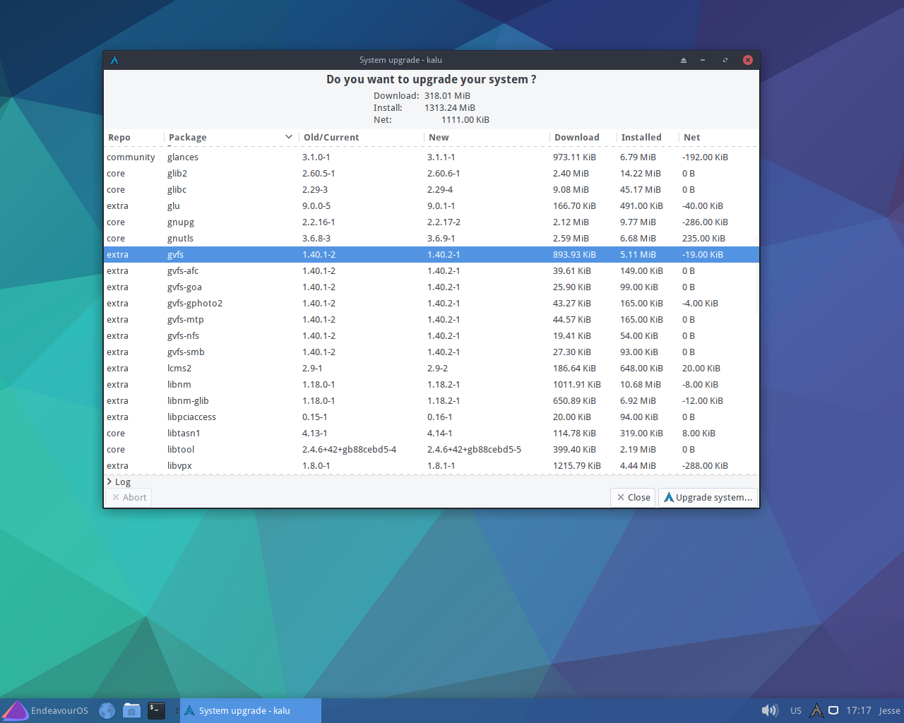Roll up the System upgrade window
Viewport: 904px width, 723px height.
pos(684,60)
